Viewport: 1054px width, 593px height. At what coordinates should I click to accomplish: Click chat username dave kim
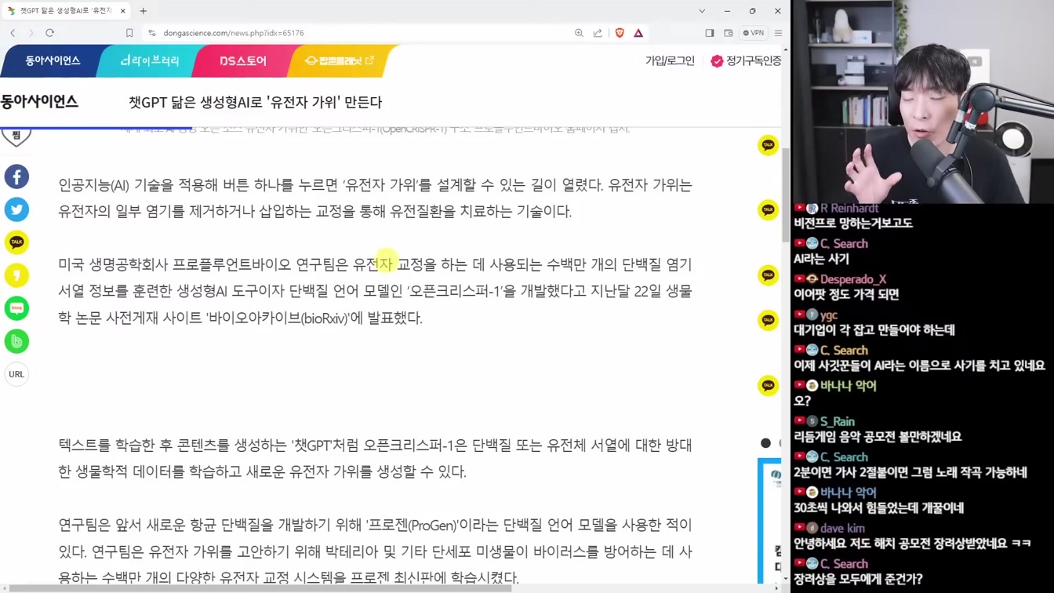click(x=842, y=528)
